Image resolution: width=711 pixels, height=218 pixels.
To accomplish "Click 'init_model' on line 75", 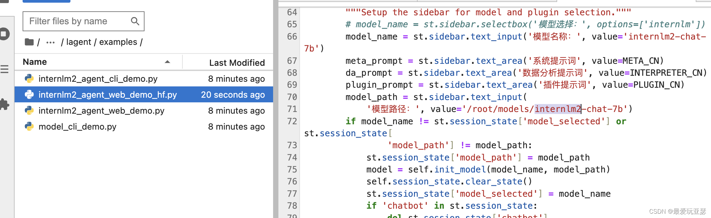I will point(460,169).
